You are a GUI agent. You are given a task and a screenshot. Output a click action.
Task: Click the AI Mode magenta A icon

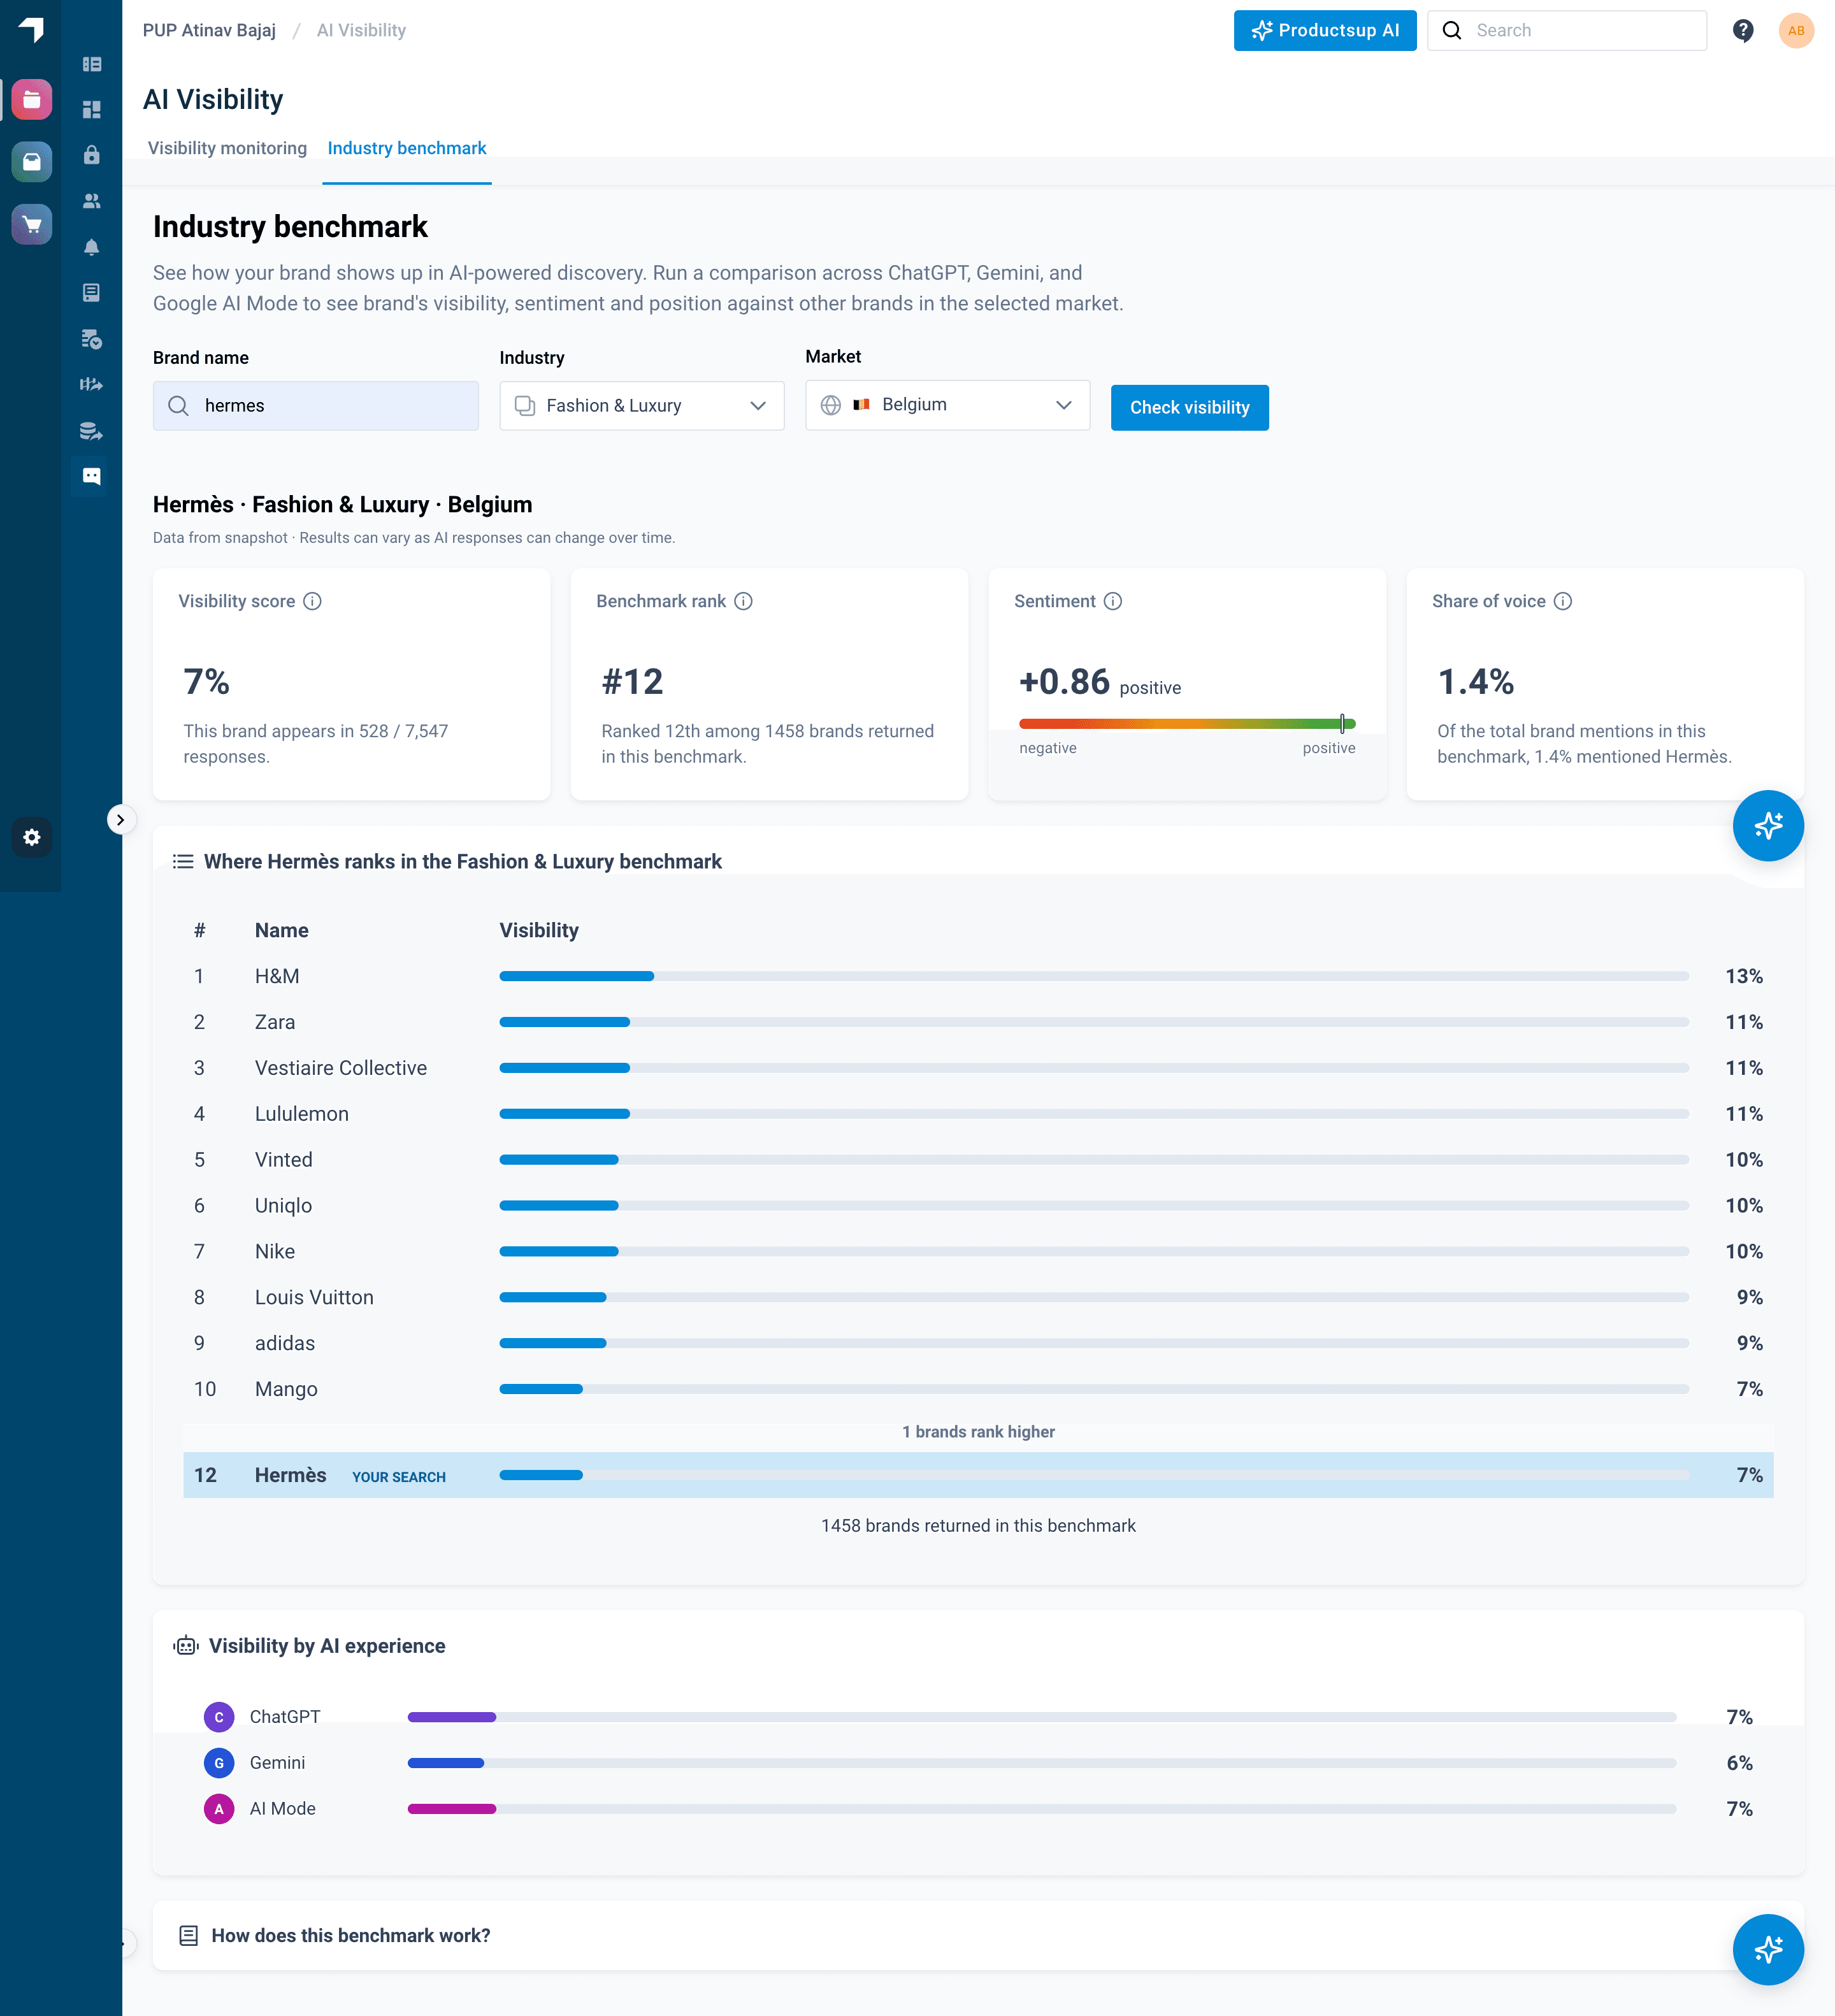click(219, 1809)
